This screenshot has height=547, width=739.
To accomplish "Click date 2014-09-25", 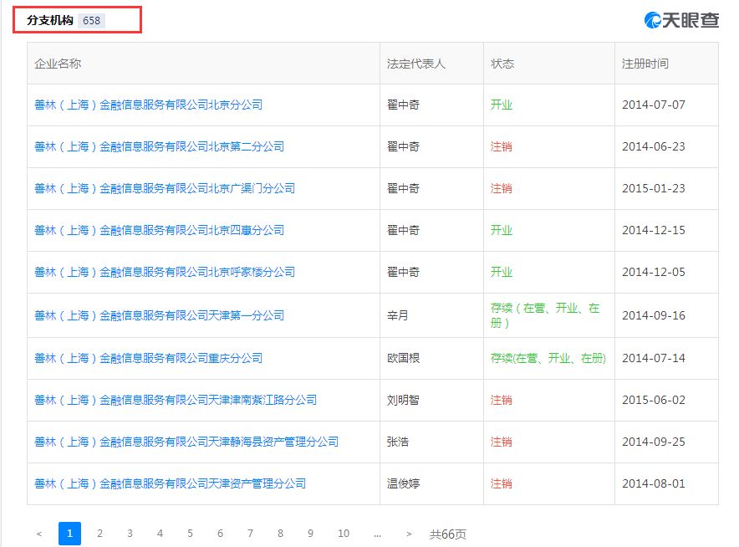I will point(653,442).
